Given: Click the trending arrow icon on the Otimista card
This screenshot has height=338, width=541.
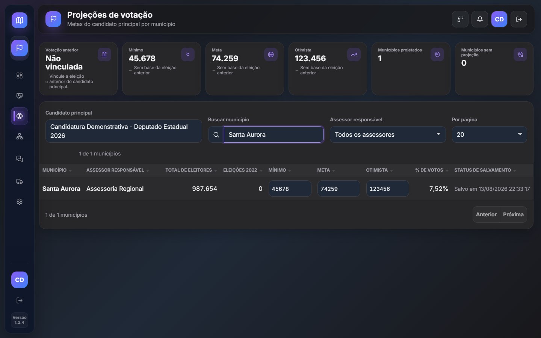Looking at the screenshot, I should tap(354, 54).
